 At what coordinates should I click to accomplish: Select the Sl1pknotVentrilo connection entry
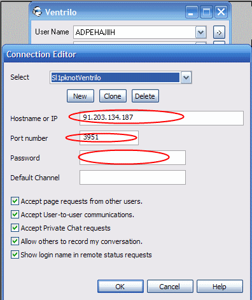pyautogui.click(x=115, y=78)
